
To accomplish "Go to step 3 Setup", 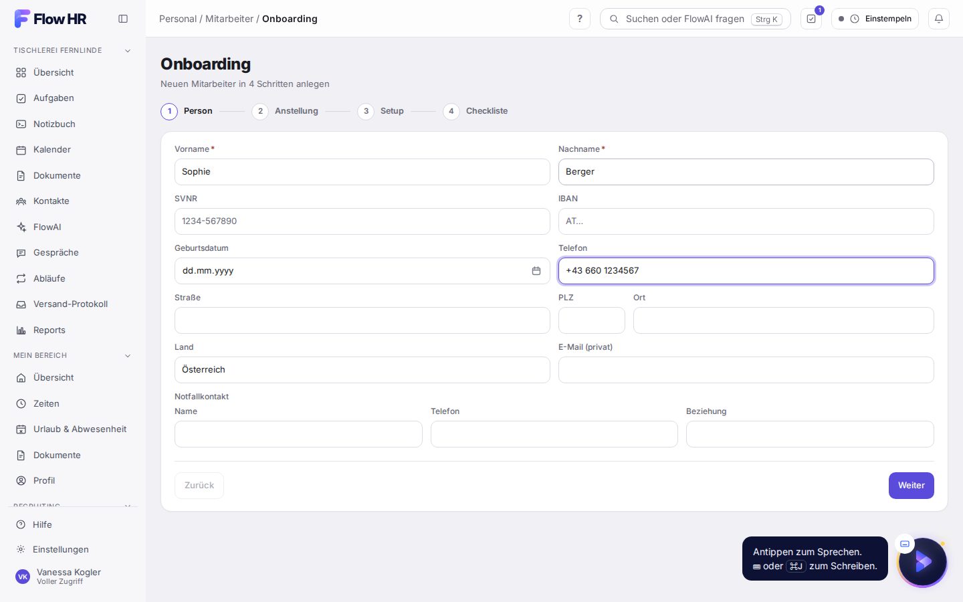I will 381,111.
